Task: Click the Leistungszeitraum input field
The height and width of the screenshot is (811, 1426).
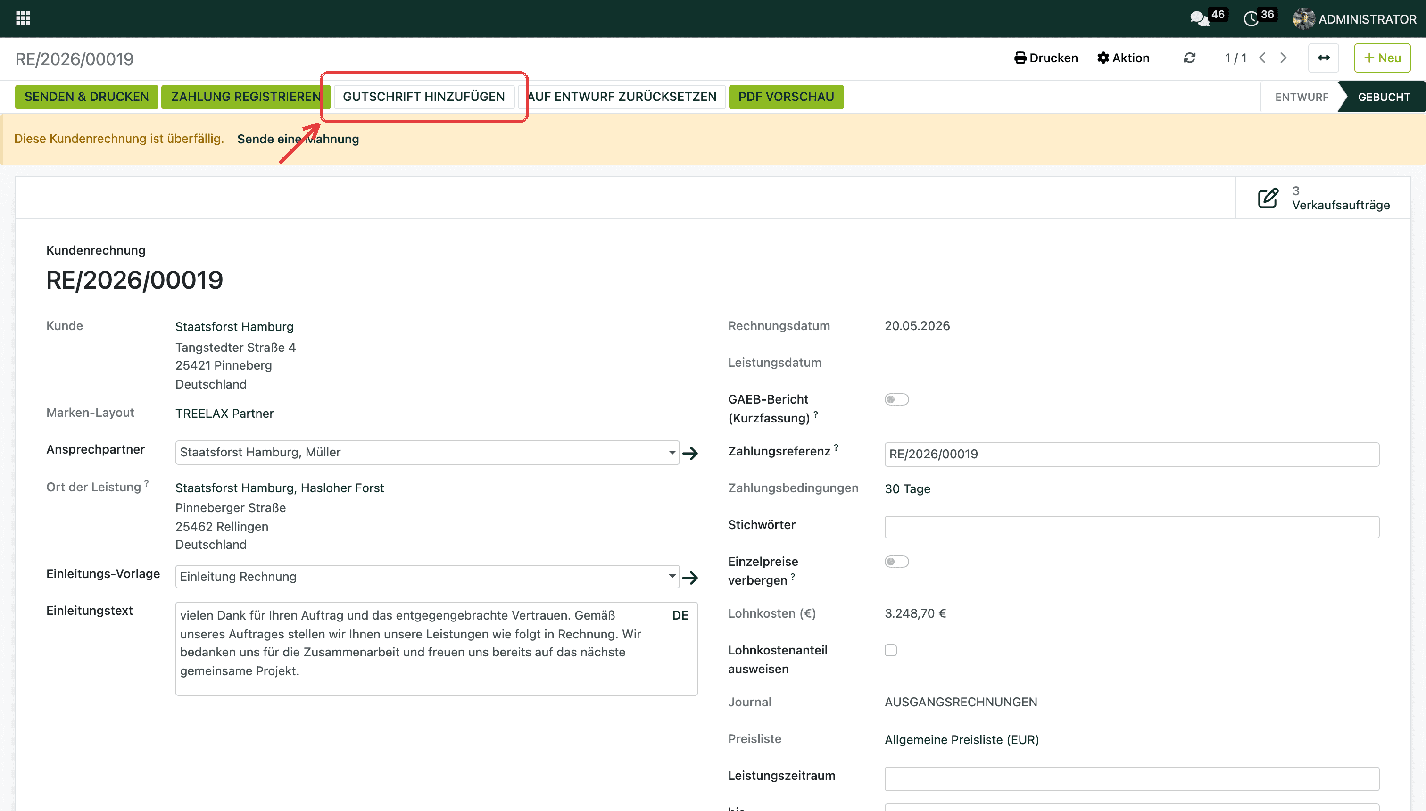Action: click(1131, 778)
